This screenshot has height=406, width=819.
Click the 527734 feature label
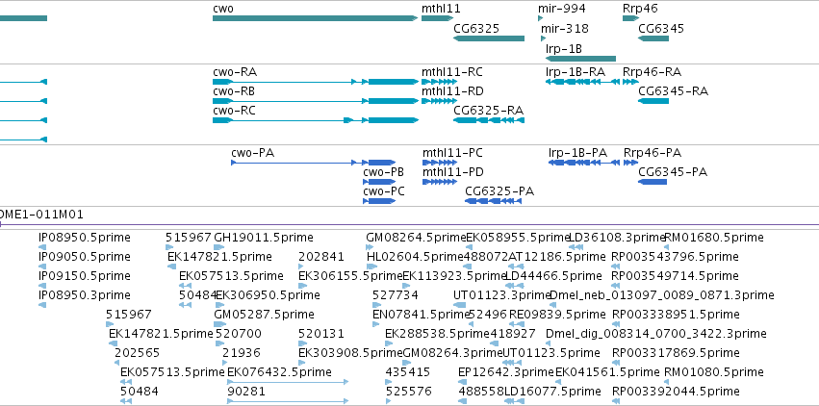(395, 295)
